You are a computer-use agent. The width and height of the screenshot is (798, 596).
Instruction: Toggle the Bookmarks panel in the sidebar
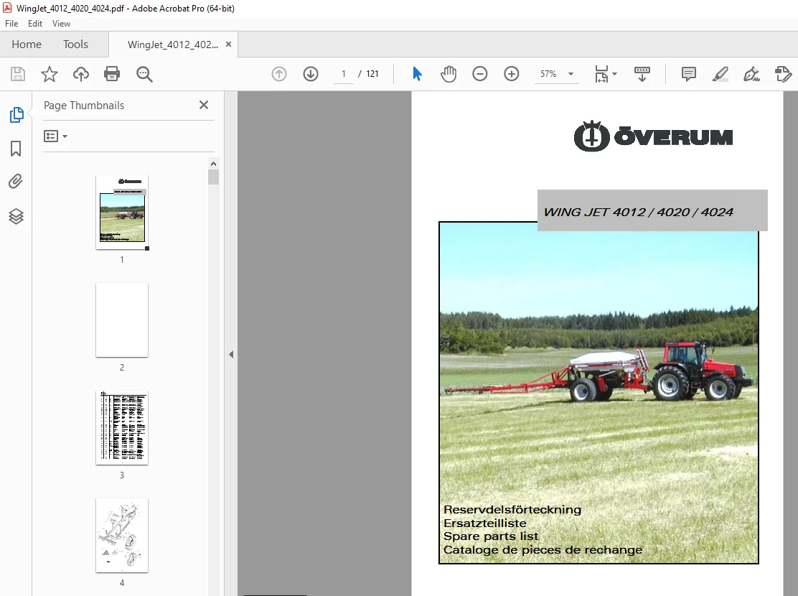pyautogui.click(x=16, y=149)
